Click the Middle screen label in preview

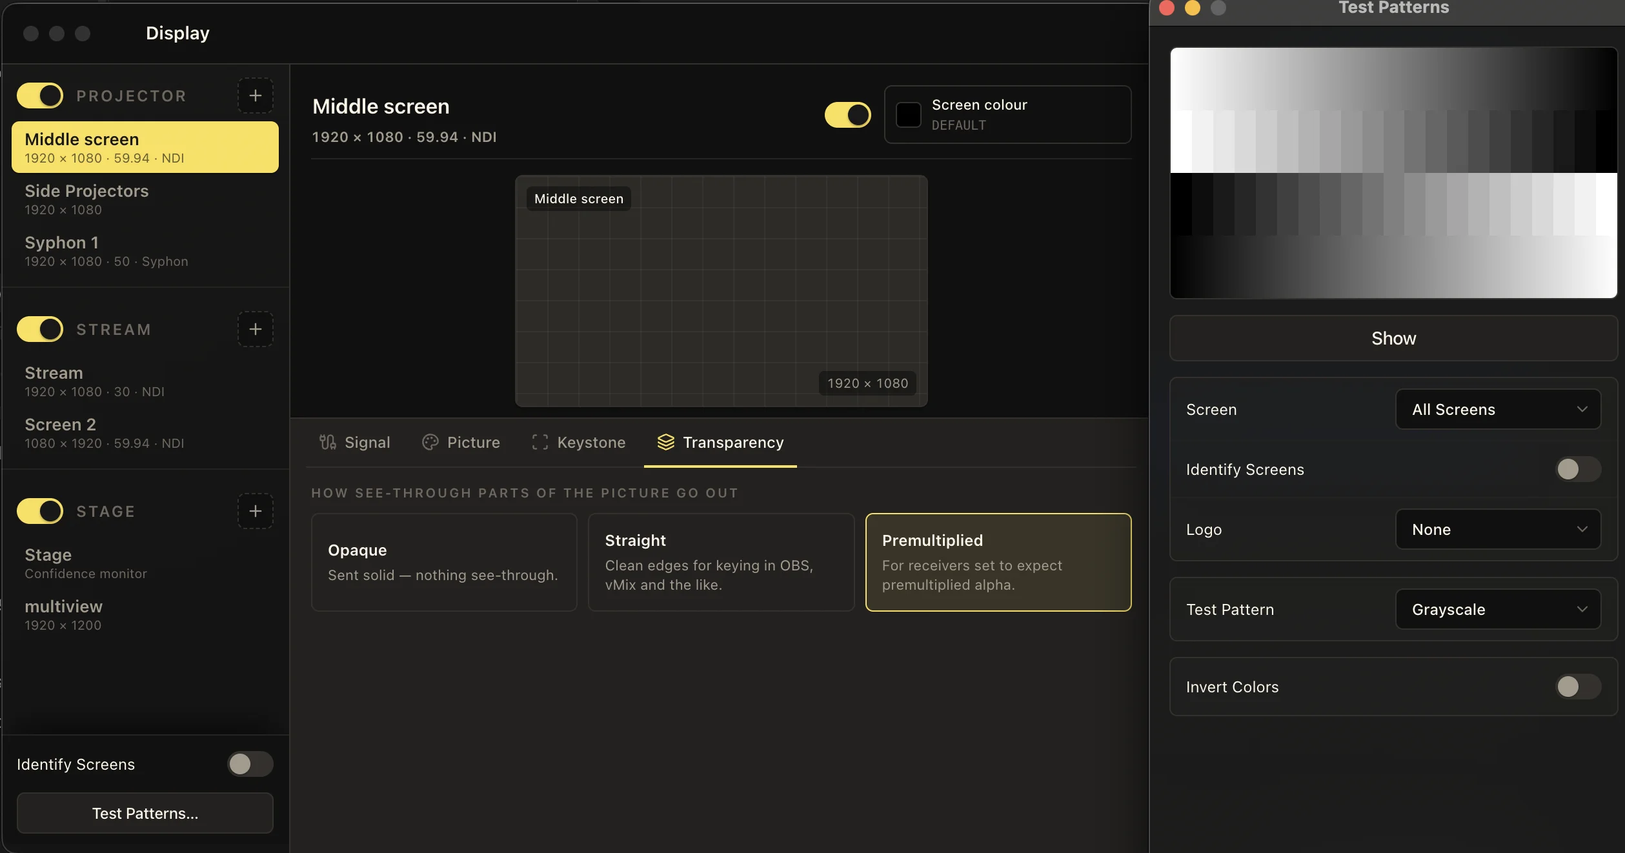tap(579, 199)
